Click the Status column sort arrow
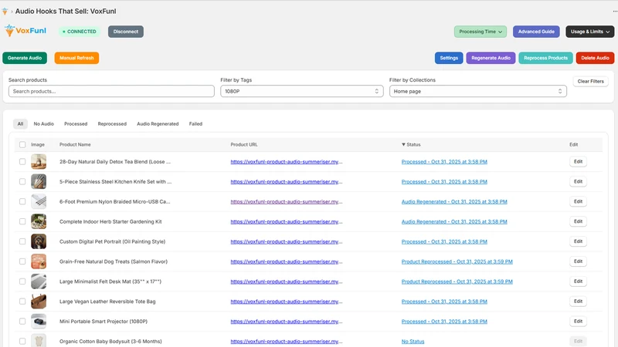The image size is (618, 347). (x=403, y=144)
